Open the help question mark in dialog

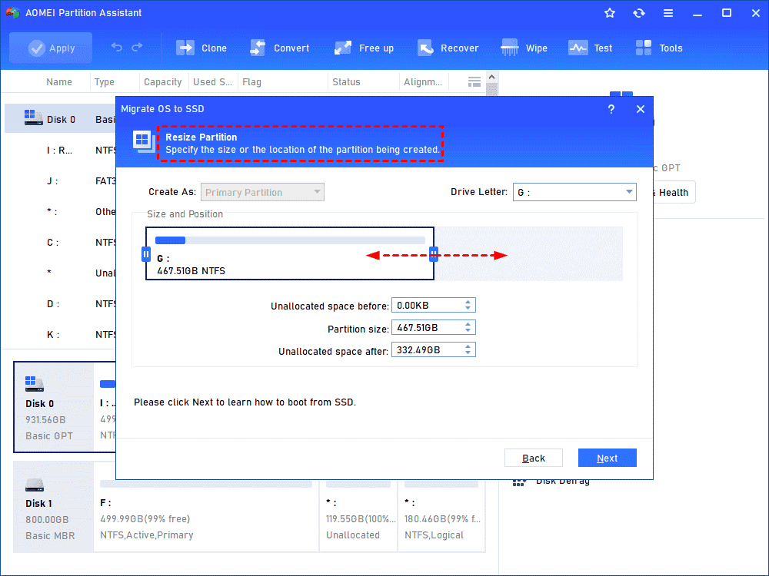pyautogui.click(x=611, y=109)
